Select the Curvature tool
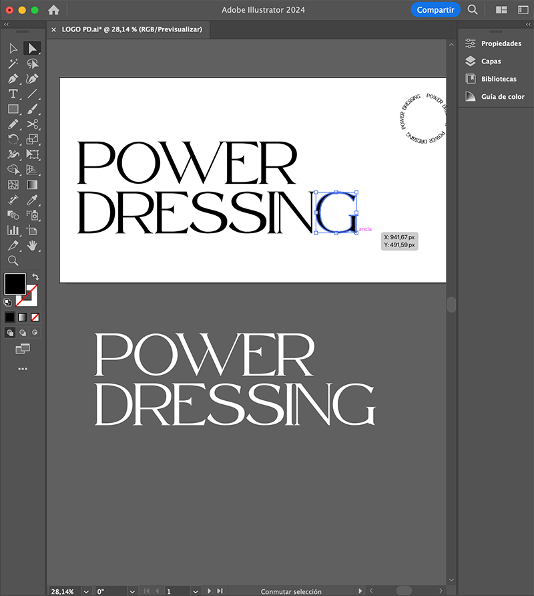The image size is (534, 596). click(x=32, y=79)
